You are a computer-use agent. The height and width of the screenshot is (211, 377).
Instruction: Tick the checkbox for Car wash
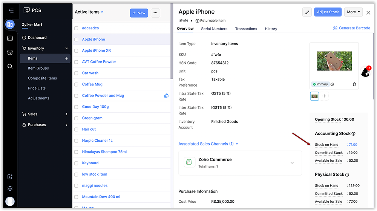[x=76, y=73]
